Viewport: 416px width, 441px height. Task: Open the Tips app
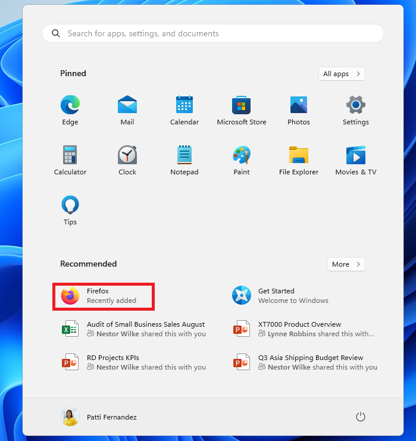(x=70, y=210)
